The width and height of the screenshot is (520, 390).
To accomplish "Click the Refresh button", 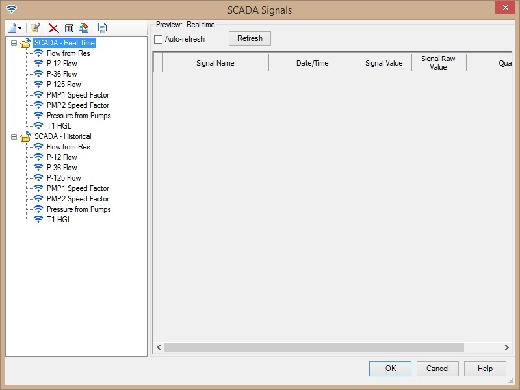I will click(x=250, y=38).
